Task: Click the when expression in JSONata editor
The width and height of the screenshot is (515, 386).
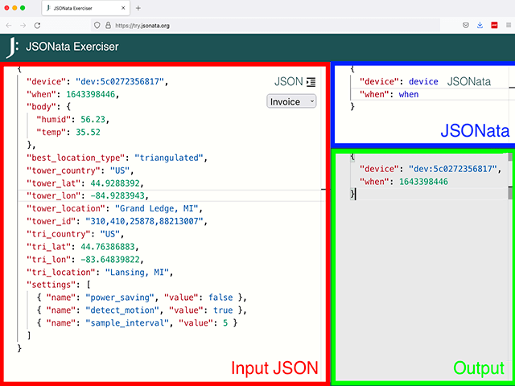Action: pyautogui.click(x=409, y=95)
